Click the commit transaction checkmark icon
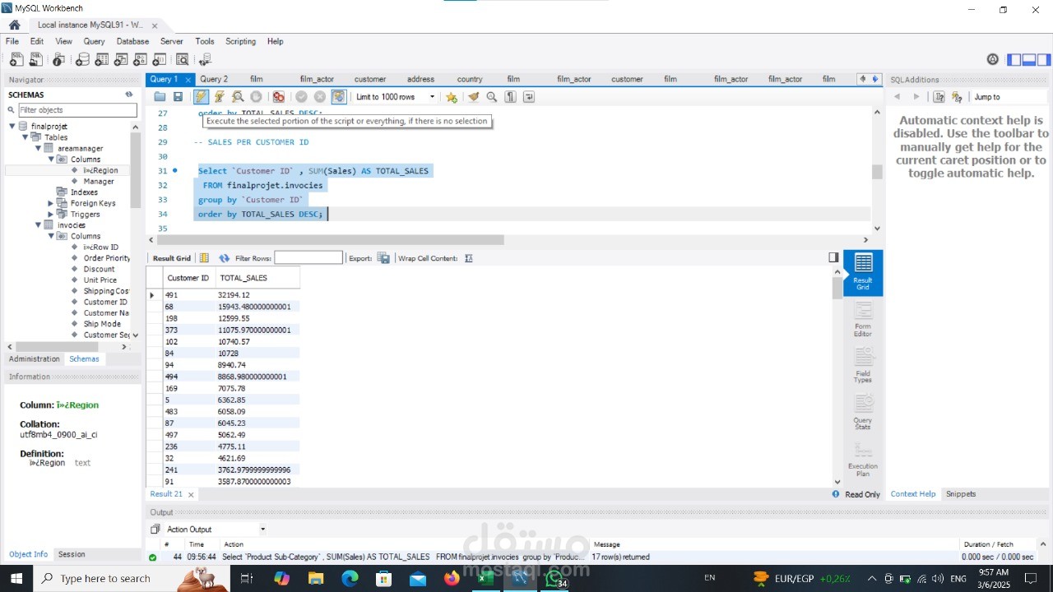 [302, 97]
